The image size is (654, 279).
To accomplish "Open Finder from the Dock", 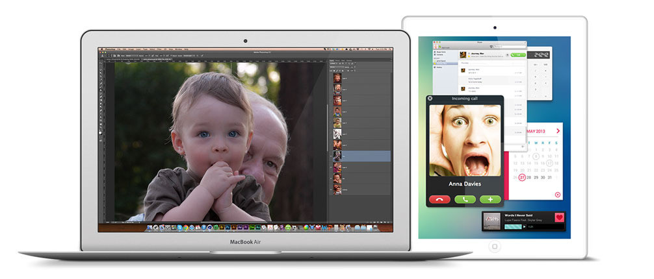I will 150,227.
